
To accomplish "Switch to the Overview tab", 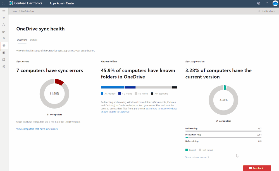I will (x=22, y=40).
